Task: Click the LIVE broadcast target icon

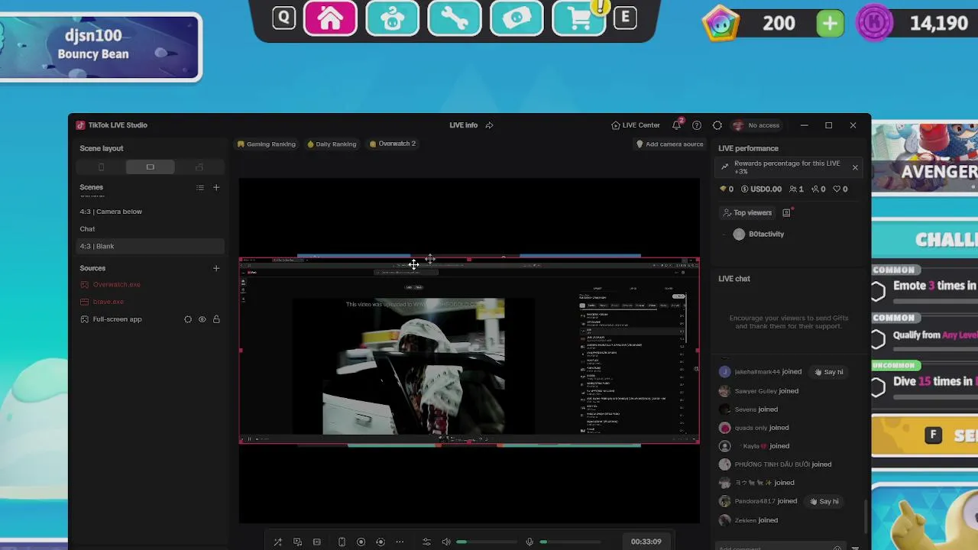Action: (380, 542)
